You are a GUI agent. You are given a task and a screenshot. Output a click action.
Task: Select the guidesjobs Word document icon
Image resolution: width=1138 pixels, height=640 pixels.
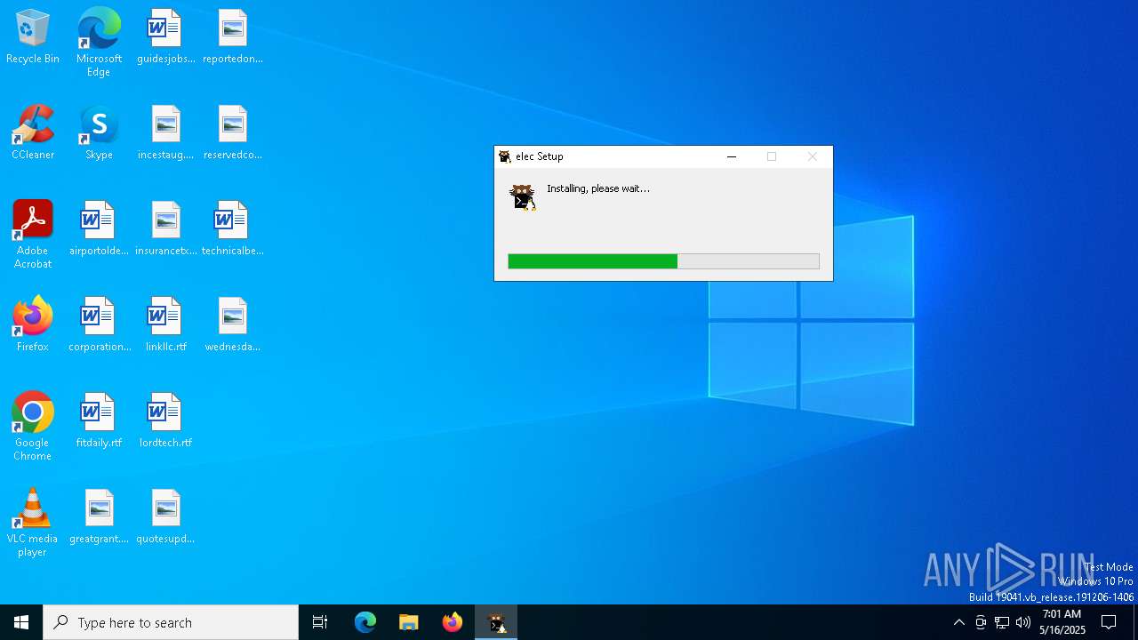(x=165, y=37)
